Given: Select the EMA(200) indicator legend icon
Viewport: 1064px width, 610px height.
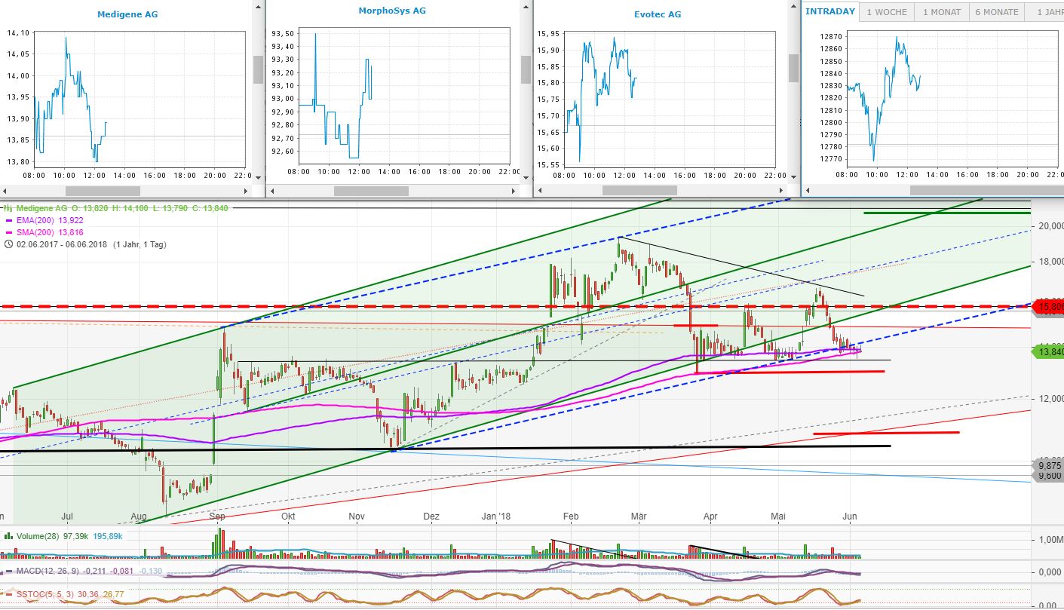Looking at the screenshot, I should coord(9,219).
